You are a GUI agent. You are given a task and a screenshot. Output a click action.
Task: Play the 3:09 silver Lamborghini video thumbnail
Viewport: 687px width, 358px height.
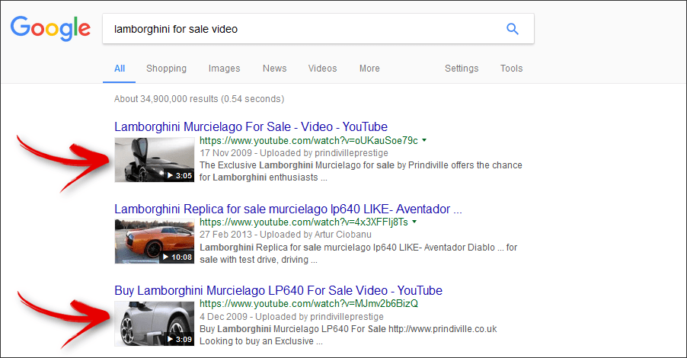click(x=154, y=324)
